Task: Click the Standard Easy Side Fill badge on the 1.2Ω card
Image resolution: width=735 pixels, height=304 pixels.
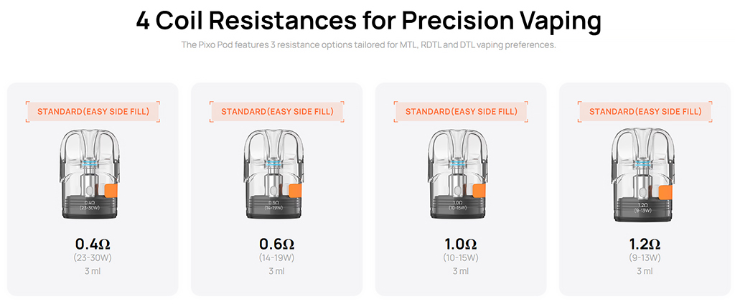Action: pyautogui.click(x=645, y=111)
